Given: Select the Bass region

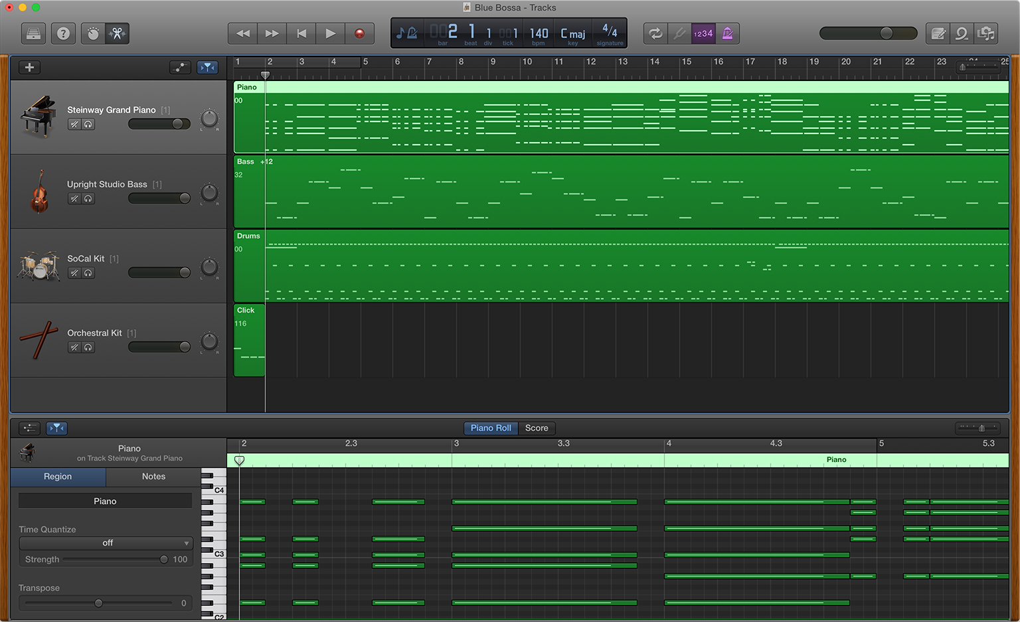Looking at the screenshot, I should click(x=622, y=192).
